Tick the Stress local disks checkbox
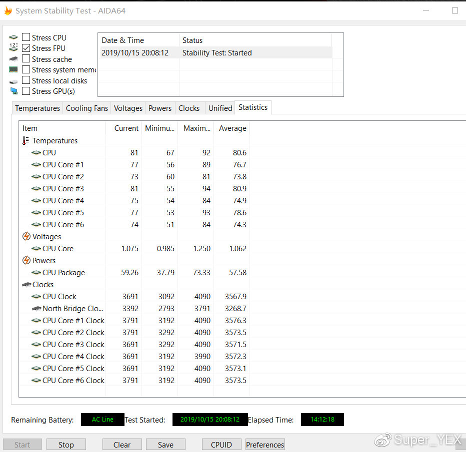This screenshot has height=452, width=466. click(x=26, y=80)
